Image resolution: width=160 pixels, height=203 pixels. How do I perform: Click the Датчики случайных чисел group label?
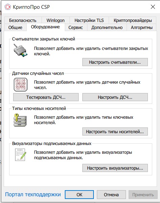point(38,74)
